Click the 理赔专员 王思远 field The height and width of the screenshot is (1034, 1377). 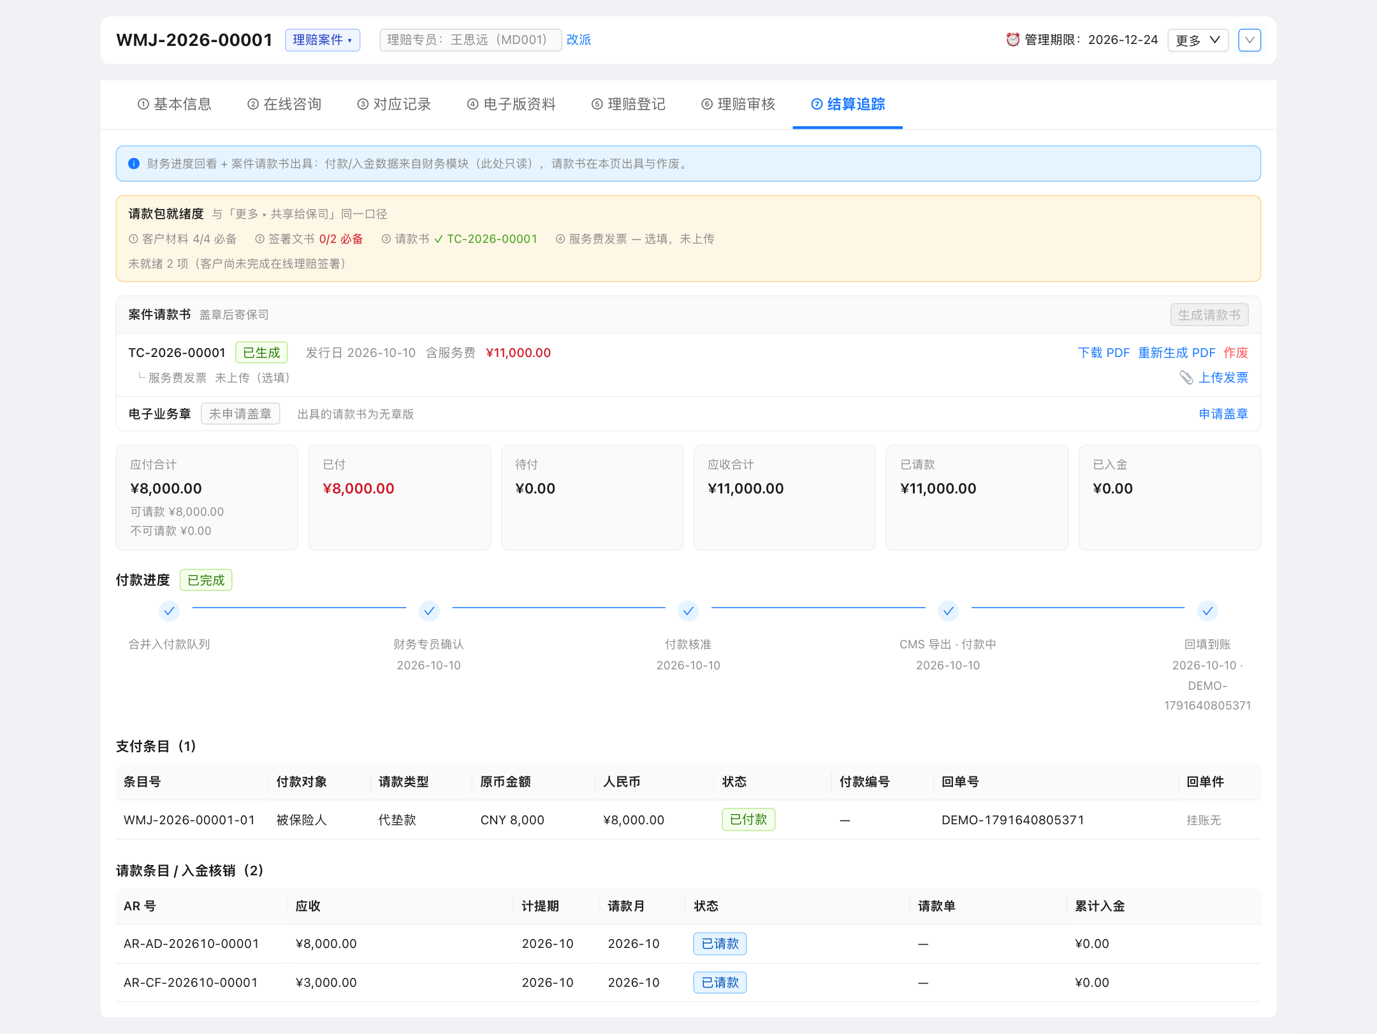(470, 40)
